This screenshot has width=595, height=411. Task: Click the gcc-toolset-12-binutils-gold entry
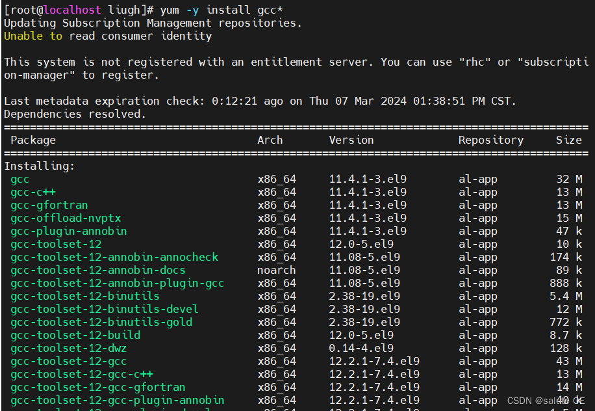point(99,322)
